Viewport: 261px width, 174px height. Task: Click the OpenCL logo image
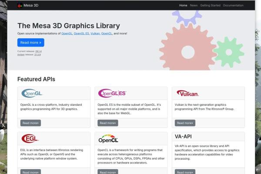click(x=108, y=138)
